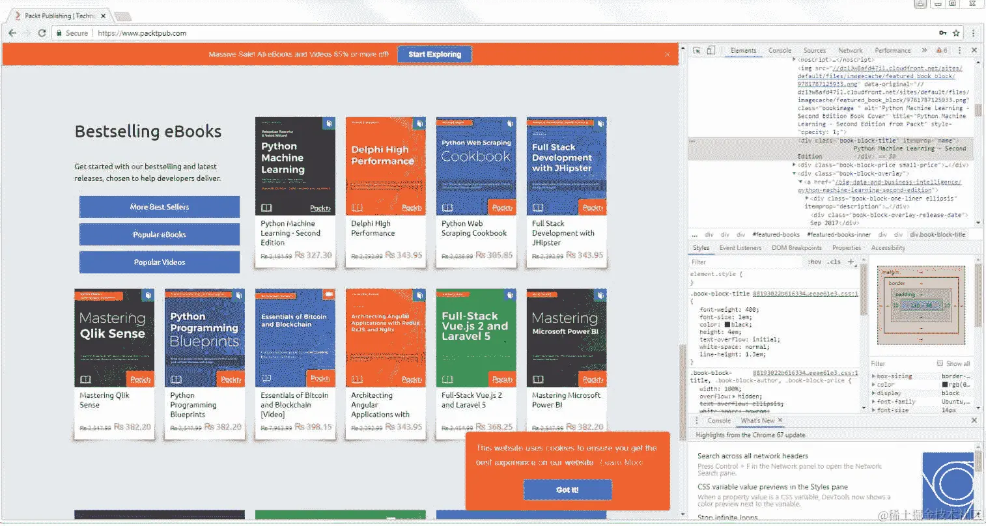Open the Chrome main menu icon

pyautogui.click(x=974, y=33)
